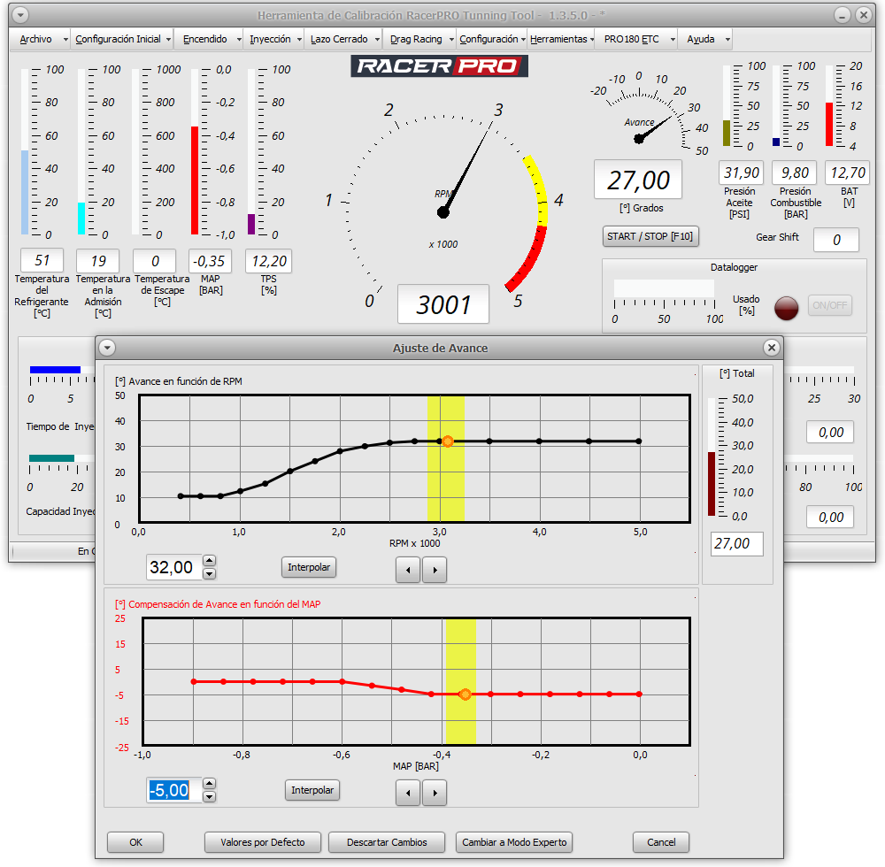Click Interpolar in the RPM advance section

tap(309, 567)
